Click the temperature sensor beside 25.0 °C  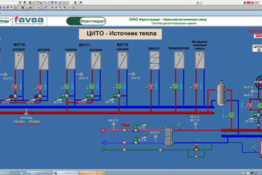pyautogui.click(x=81, y=74)
